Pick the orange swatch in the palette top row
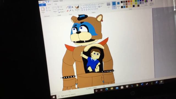 [131, 1]
